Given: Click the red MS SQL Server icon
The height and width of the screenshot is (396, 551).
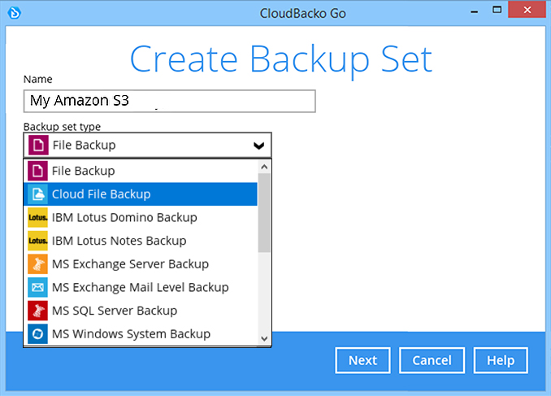Looking at the screenshot, I should tap(37, 311).
